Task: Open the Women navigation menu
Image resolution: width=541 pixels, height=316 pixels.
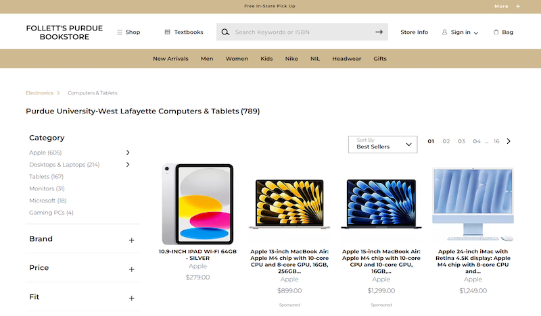Action: coord(237,59)
